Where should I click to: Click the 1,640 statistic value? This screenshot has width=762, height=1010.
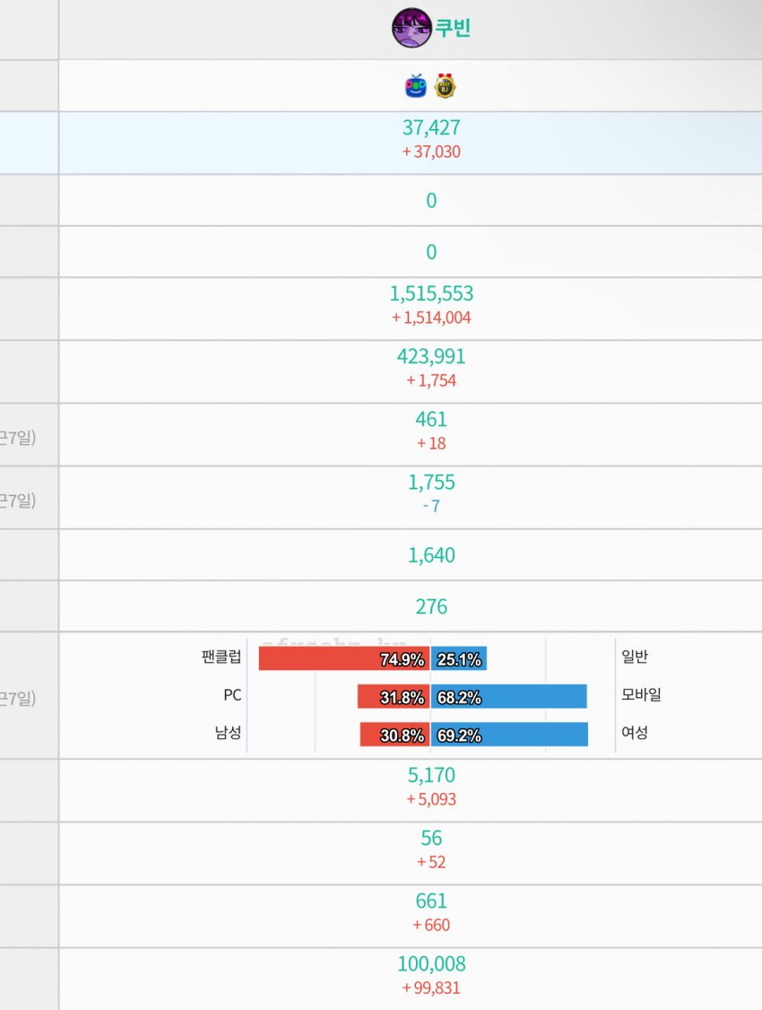pos(431,555)
